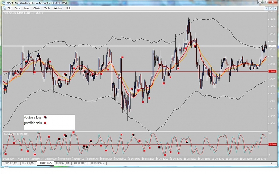The height and width of the screenshot is (174, 279).
Task: Click the 18 Dec 15:00 time label
Action: 190,159
